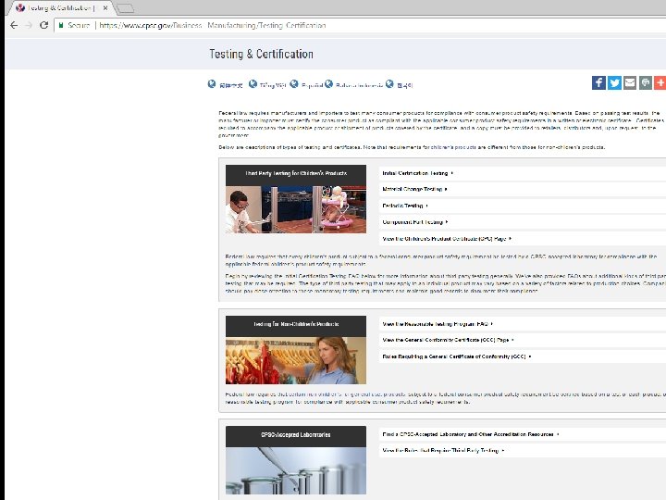View the Reasonable Testing Program FAQ

[523, 323]
